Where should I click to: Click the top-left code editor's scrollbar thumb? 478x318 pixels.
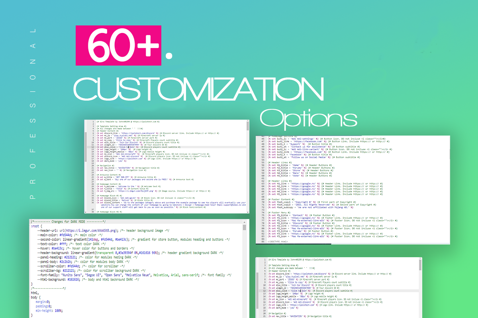tap(247, 126)
